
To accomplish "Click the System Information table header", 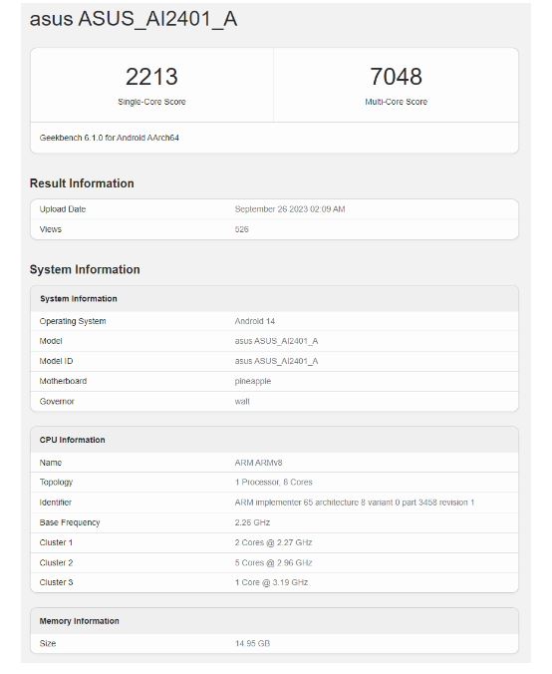I will tap(78, 299).
